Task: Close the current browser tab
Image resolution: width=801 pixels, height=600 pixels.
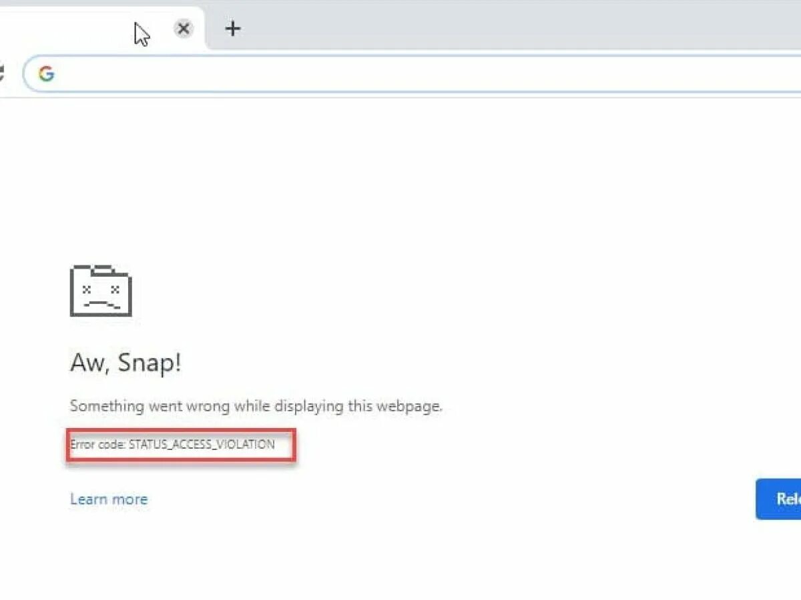Action: pyautogui.click(x=184, y=29)
